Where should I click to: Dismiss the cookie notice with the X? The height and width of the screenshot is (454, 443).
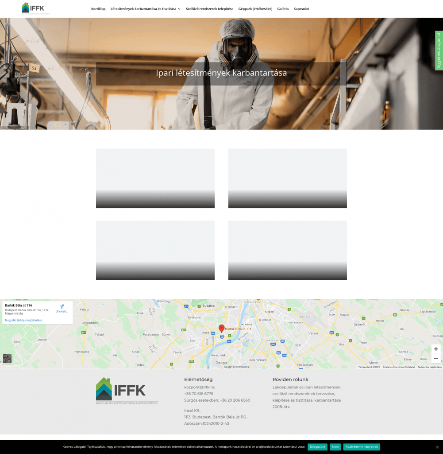pos(438,447)
